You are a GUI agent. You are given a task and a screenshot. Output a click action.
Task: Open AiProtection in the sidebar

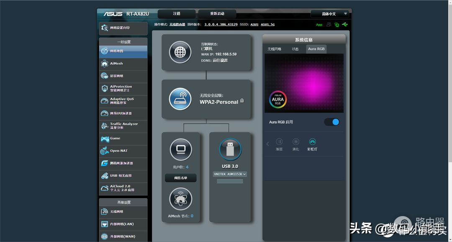(x=123, y=88)
